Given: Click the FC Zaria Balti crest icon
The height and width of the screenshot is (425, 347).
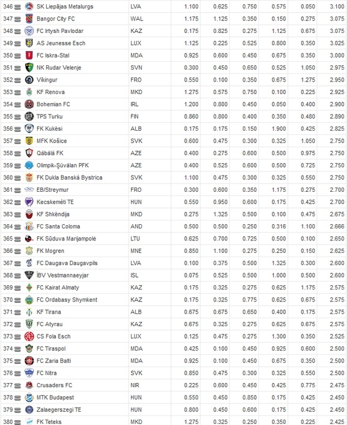Looking at the screenshot, I should (x=29, y=361).
